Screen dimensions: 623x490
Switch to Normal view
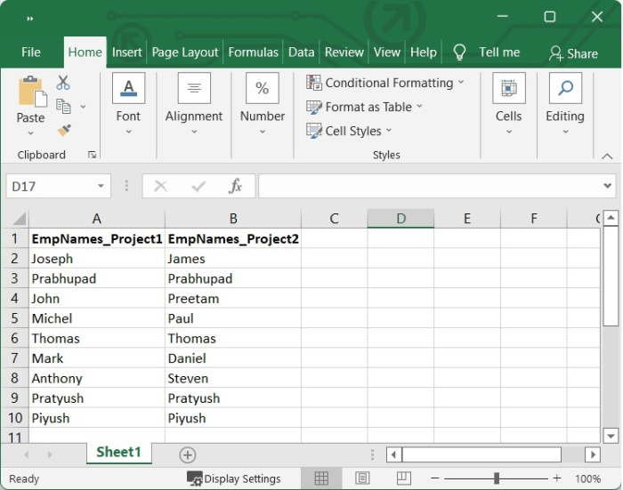321,478
